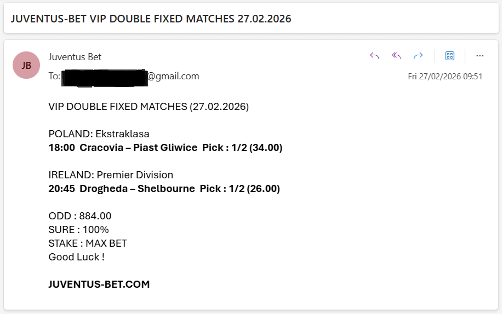Click the JB sender avatar
Viewport: 503px width, 314px height.
[26, 65]
